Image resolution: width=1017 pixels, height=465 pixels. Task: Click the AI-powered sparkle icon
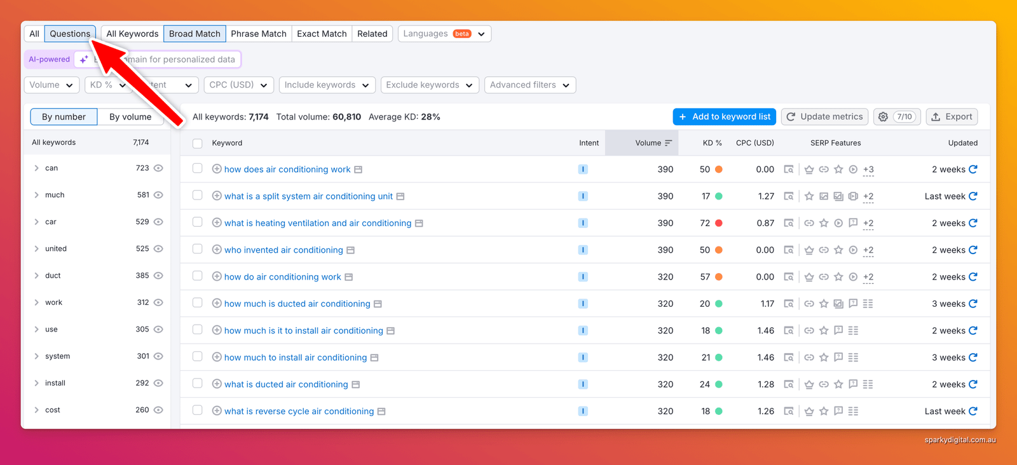[x=84, y=60]
